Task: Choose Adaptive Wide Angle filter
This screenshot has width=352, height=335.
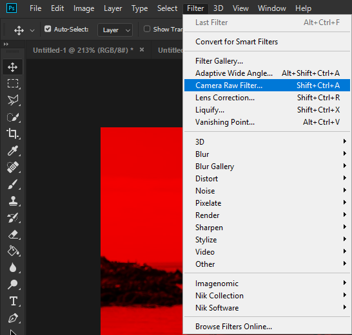Action: (267, 73)
